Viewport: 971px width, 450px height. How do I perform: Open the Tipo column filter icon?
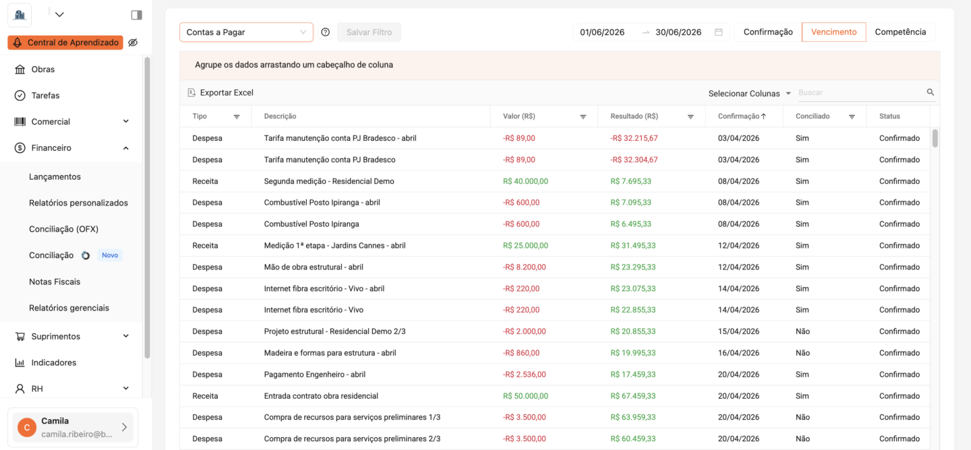(237, 117)
